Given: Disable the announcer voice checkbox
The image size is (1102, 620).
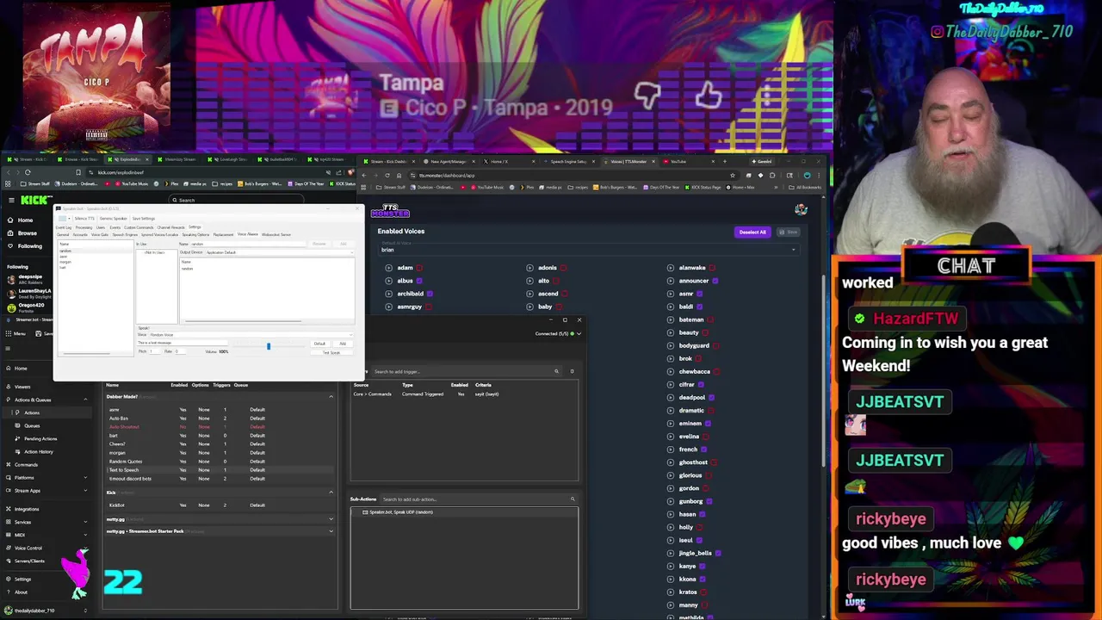Looking at the screenshot, I should (715, 281).
